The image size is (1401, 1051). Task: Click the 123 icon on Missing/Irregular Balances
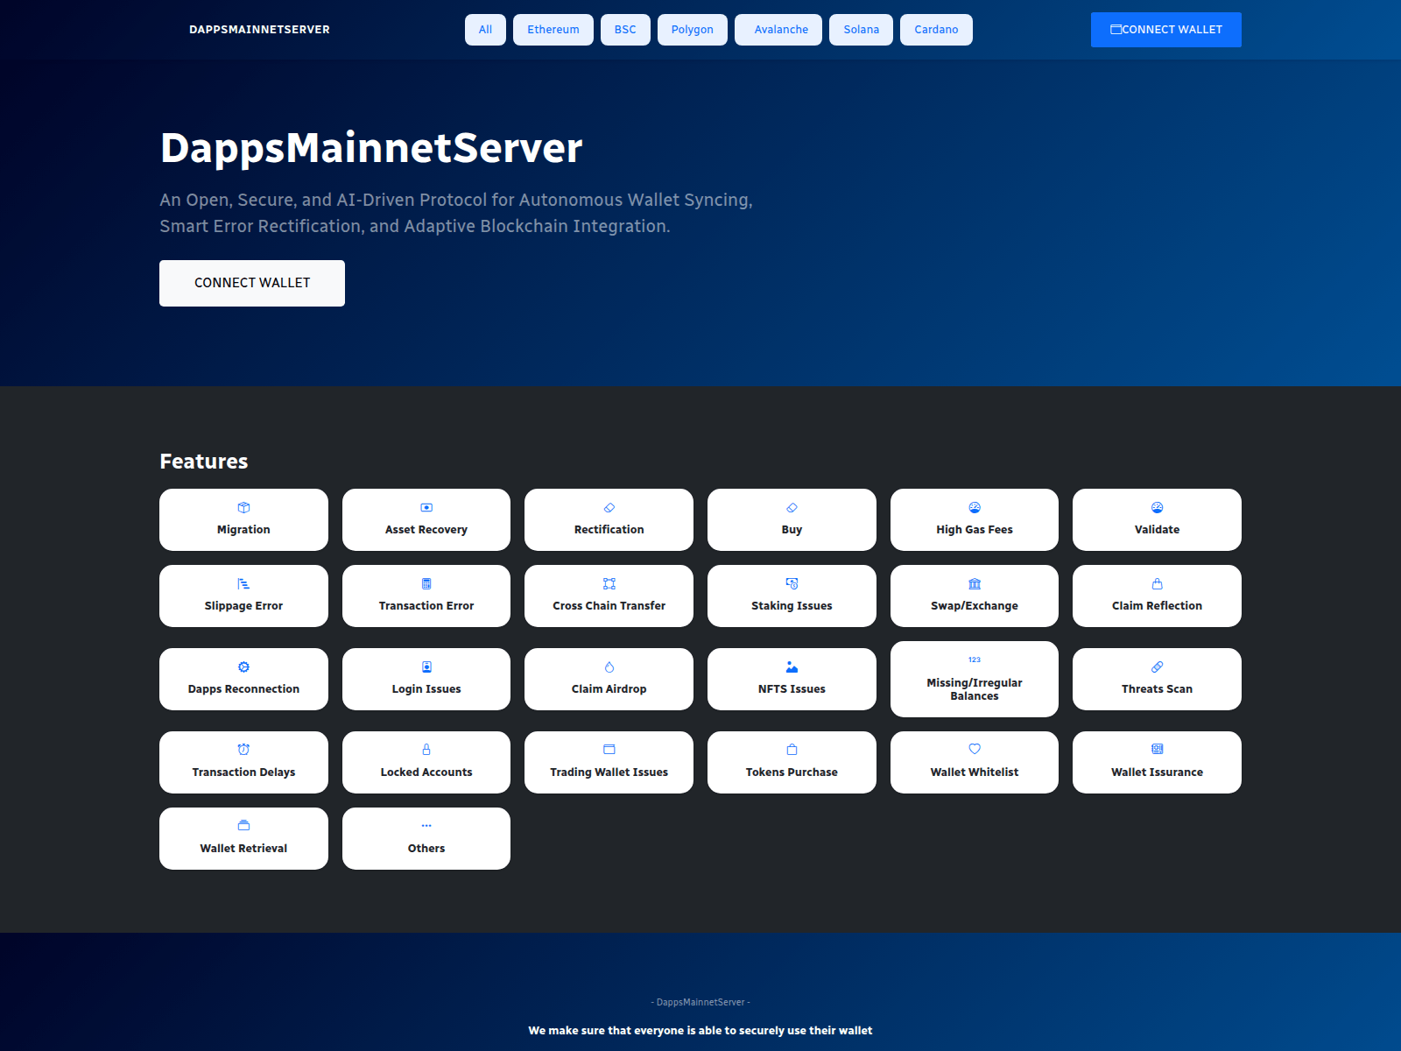tap(975, 660)
